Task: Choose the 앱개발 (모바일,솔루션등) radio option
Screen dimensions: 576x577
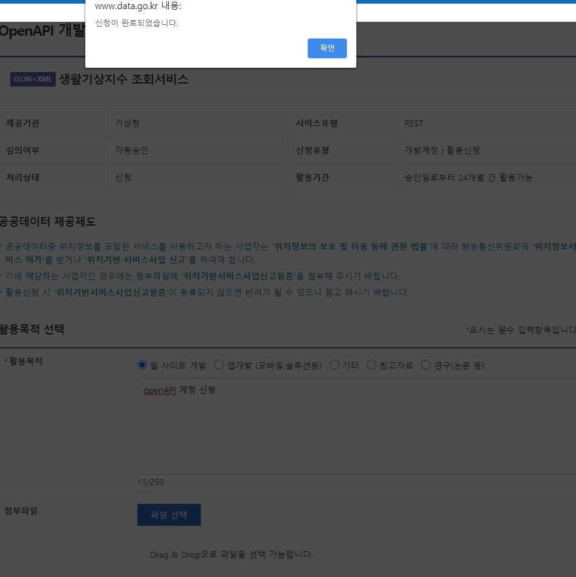Action: [219, 365]
